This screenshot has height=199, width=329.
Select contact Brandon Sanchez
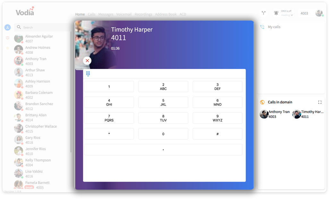tap(42, 106)
